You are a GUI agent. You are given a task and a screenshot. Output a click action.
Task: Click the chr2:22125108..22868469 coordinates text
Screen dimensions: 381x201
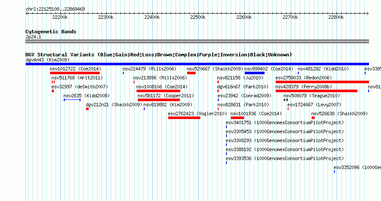click(55, 9)
